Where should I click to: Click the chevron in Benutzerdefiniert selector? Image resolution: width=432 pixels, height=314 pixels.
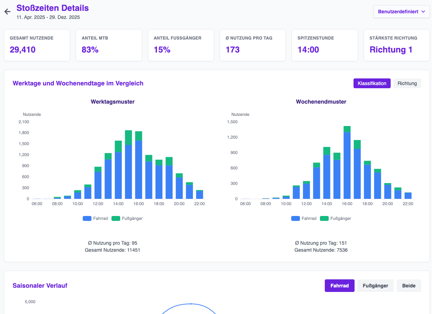(423, 12)
